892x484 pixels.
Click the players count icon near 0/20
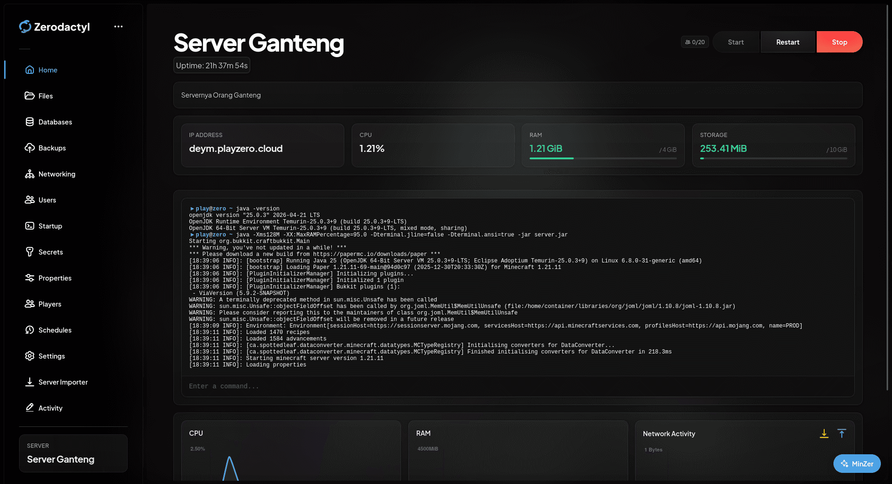click(688, 42)
